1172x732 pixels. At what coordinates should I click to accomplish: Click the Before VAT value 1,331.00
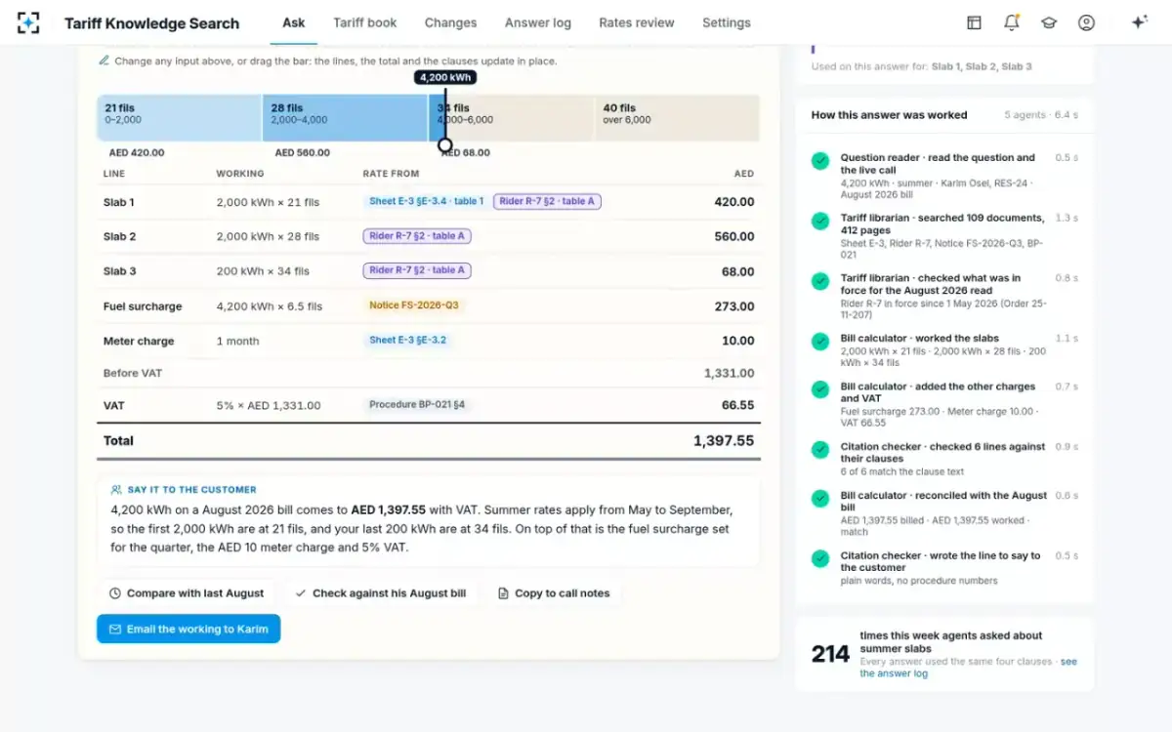pyautogui.click(x=729, y=373)
